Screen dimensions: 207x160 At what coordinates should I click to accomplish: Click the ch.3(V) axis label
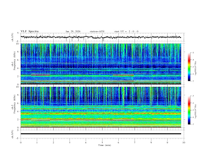[x=13, y=134]
